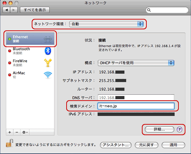Image resolution: width=191 pixels, height=154 pixels.
Task: Add a network service with the plus button
Action: [10, 132]
